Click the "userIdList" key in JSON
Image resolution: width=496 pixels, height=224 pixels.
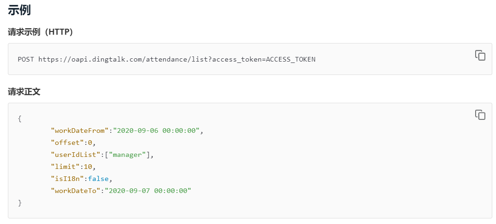click(75, 155)
